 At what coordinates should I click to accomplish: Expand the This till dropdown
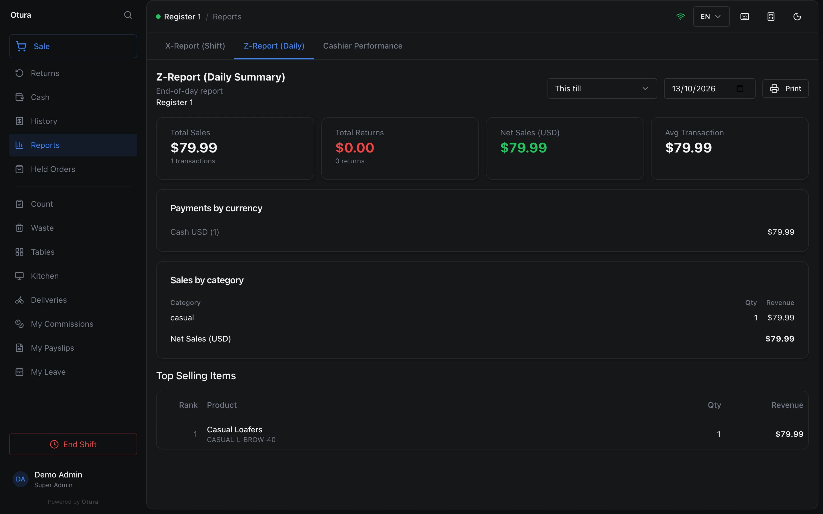tap(602, 89)
